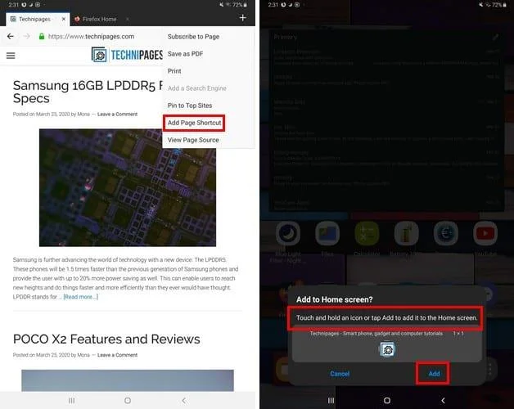The image size is (514, 409).
Task: Tap Leave a Comment under POCO X2 article
Action: [117, 355]
